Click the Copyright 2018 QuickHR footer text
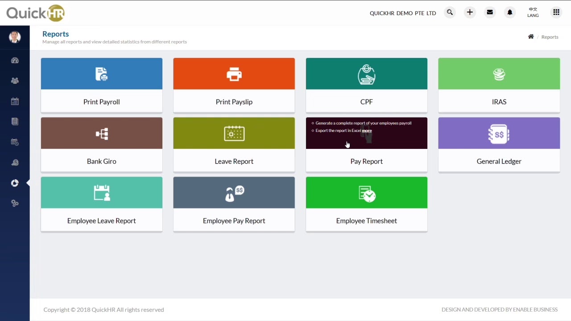The width and height of the screenshot is (571, 321). coord(103,309)
